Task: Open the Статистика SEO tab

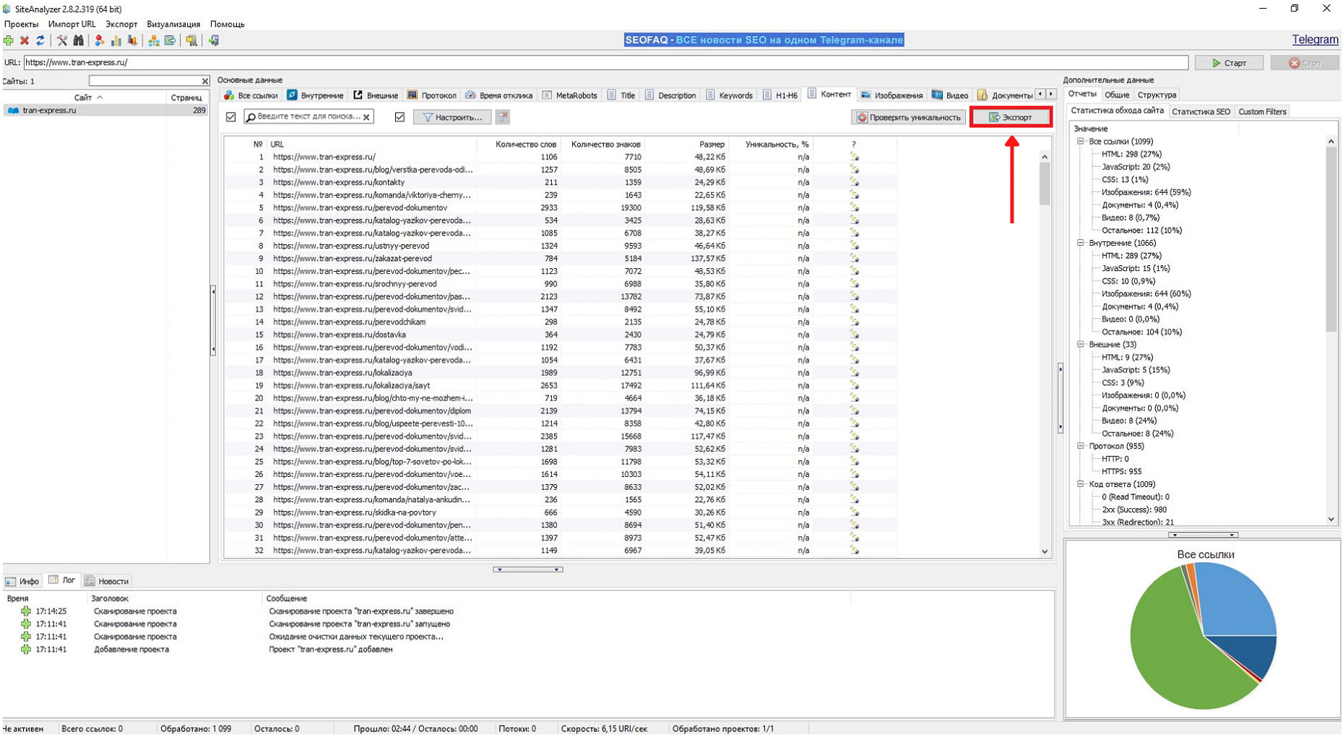Action: 1201,112
